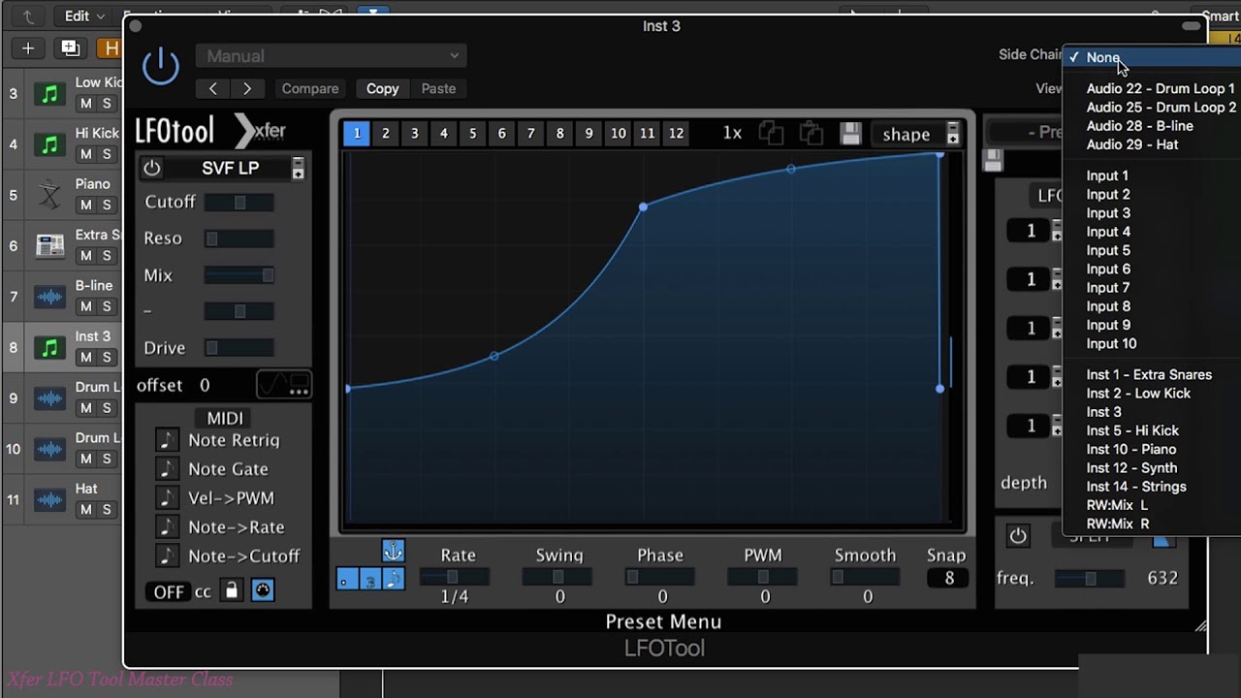Click the save preset floppy icon below preset name

[x=993, y=161]
